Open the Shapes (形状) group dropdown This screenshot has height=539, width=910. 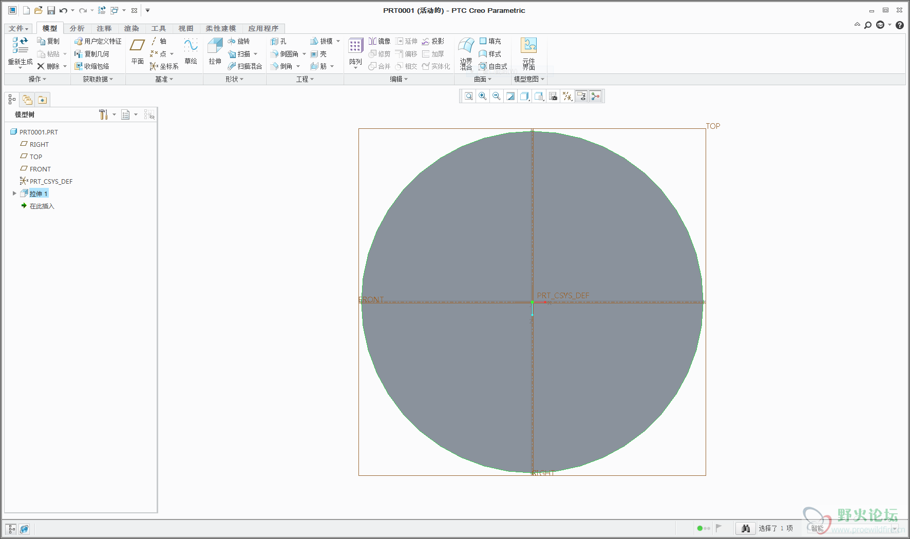(x=235, y=79)
